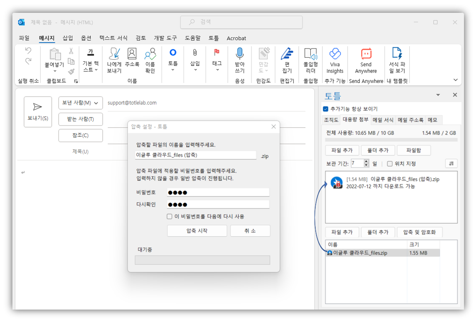Click the Outlook app icon in title bar
The width and height of the screenshot is (476, 322).
pyautogui.click(x=21, y=22)
